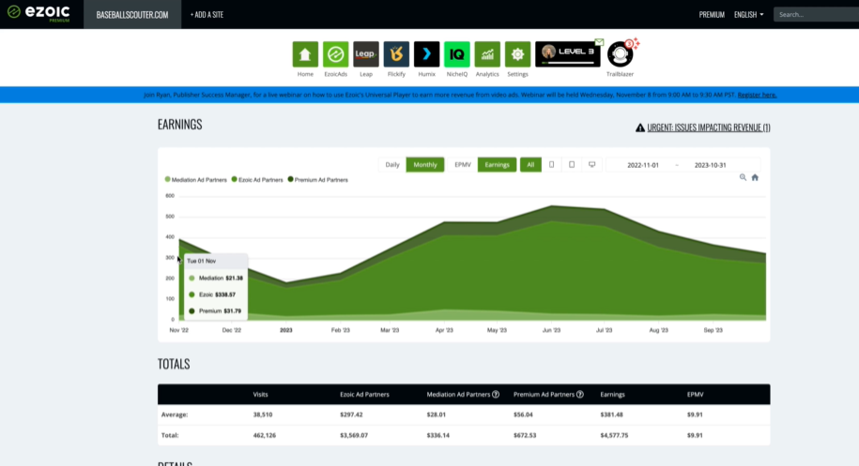Screen dimensions: 859x466
Task: Toggle Ezoic Ad Partners legend series
Action: 257,179
